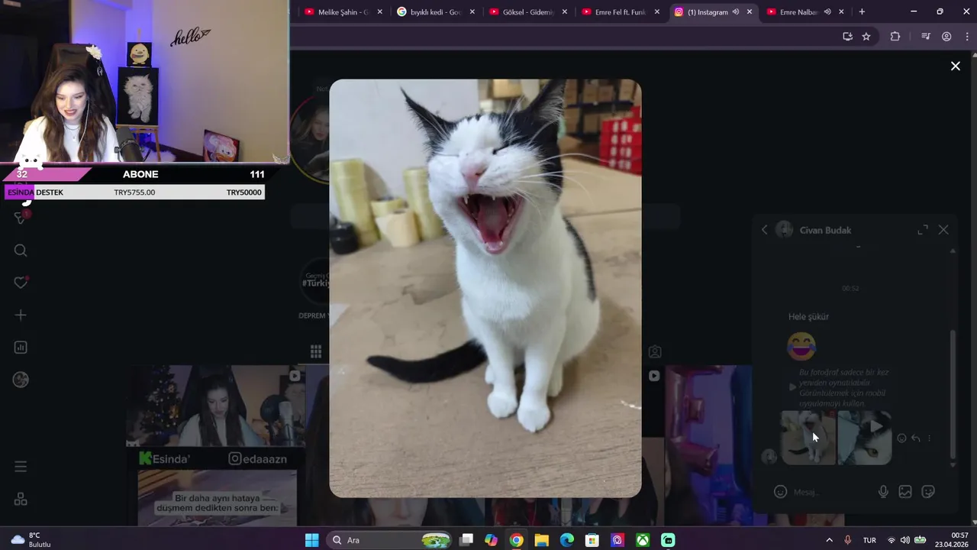Screen dimensions: 977x550
Task: Open the Christmas tree reel thumbnail
Action: click(216, 406)
